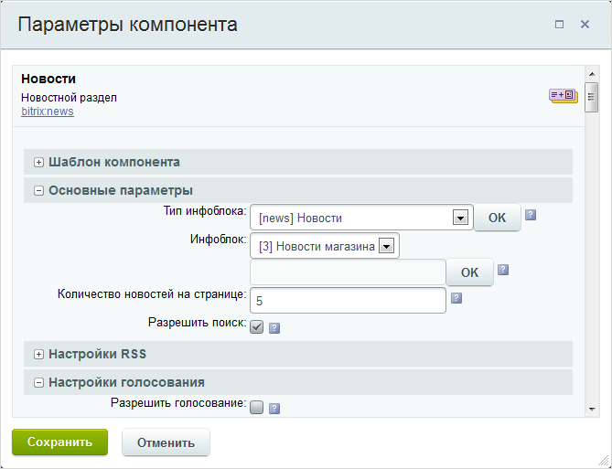The height and width of the screenshot is (469, 612).
Task: Open the Инфоблок dropdown list
Action: pos(386,245)
